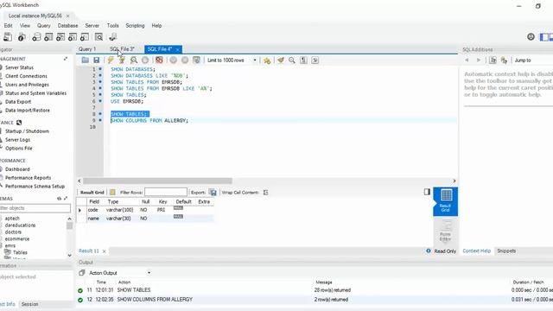Click the create new function icon
Viewport: 553px width, 311px height.
pyautogui.click(x=85, y=37)
